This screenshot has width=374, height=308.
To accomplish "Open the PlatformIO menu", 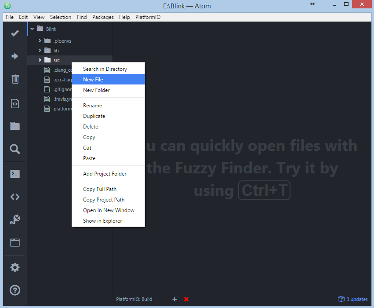I will 148,17.
